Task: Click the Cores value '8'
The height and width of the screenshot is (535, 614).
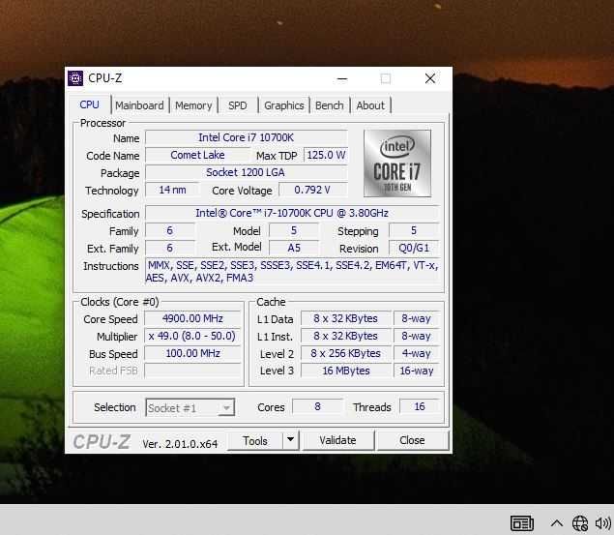Action: [x=317, y=406]
